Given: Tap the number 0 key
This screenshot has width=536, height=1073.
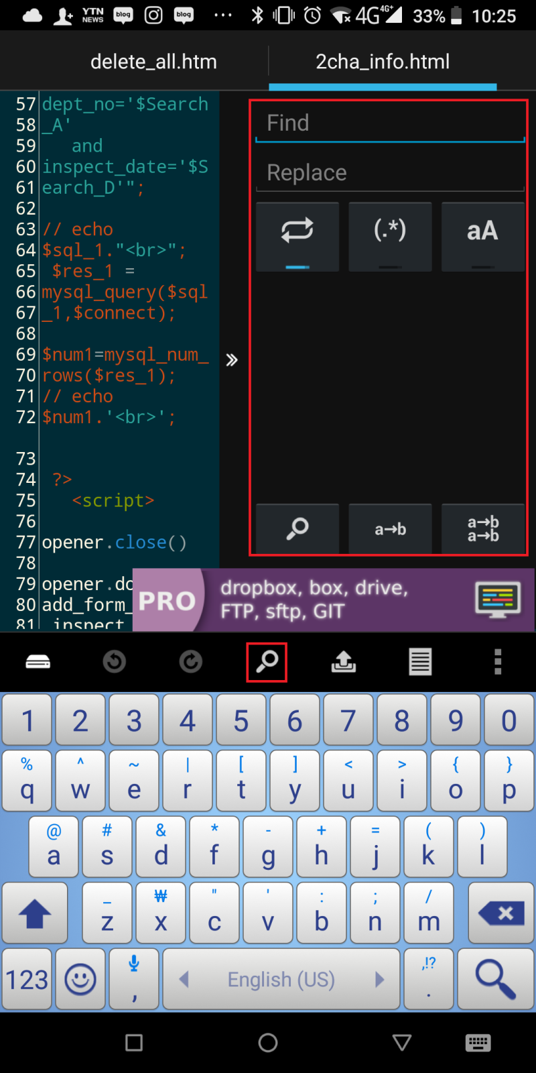Looking at the screenshot, I should [x=509, y=720].
